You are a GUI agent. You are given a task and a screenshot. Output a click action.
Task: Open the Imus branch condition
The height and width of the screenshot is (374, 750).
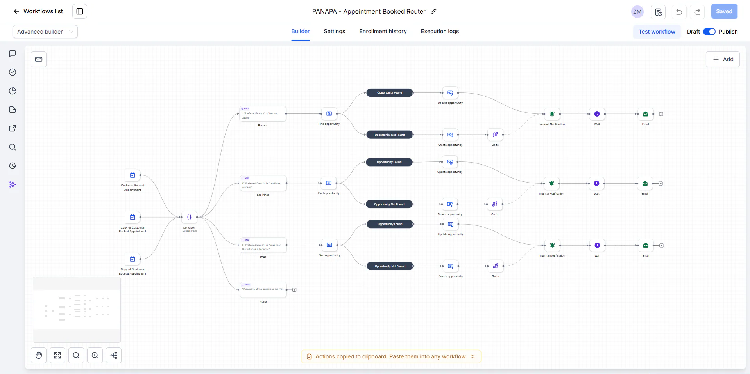(263, 245)
